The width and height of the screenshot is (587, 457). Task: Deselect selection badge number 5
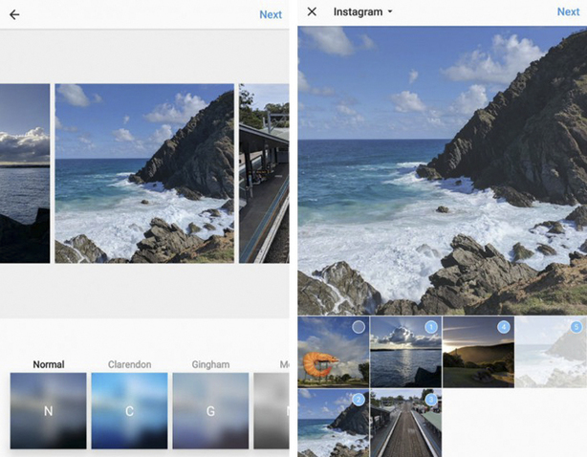pyautogui.click(x=576, y=327)
